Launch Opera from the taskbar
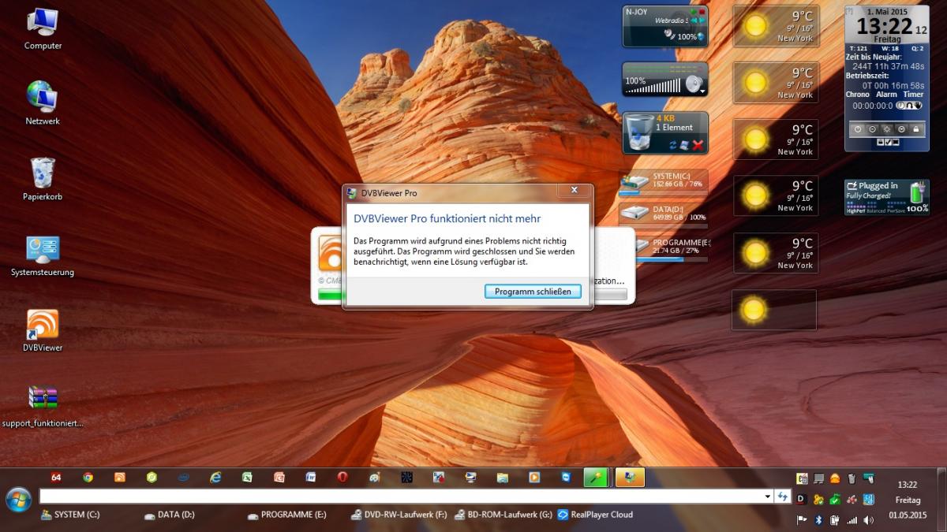The height and width of the screenshot is (532, 947). point(342,477)
